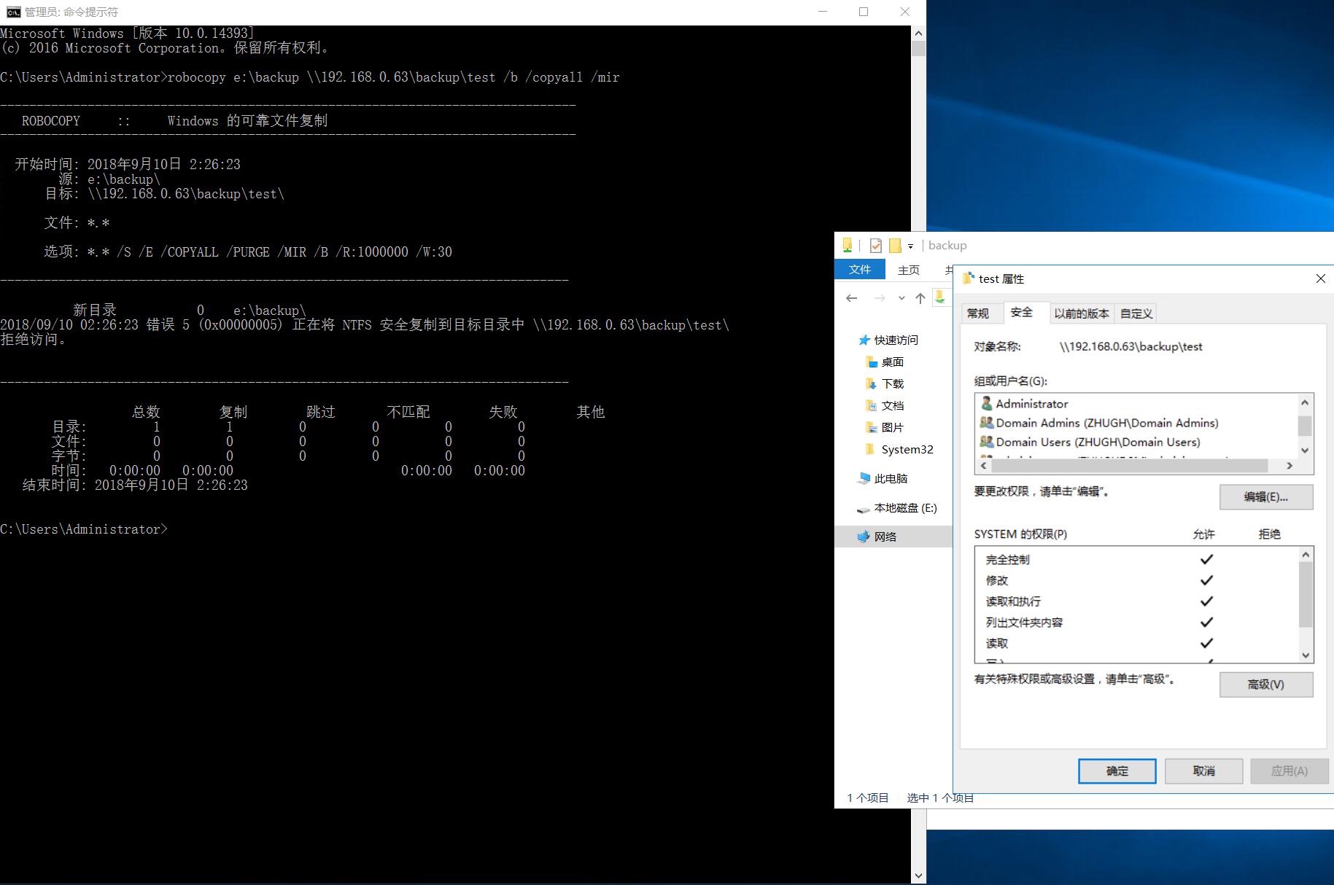This screenshot has width=1334, height=885.
Task: Open Customize Quick Access Toolbar dropdown arrow
Action: (x=910, y=246)
